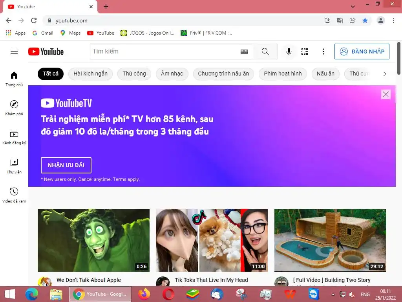Open a new browser tab
This screenshot has height=302, width=402.
point(106,7)
